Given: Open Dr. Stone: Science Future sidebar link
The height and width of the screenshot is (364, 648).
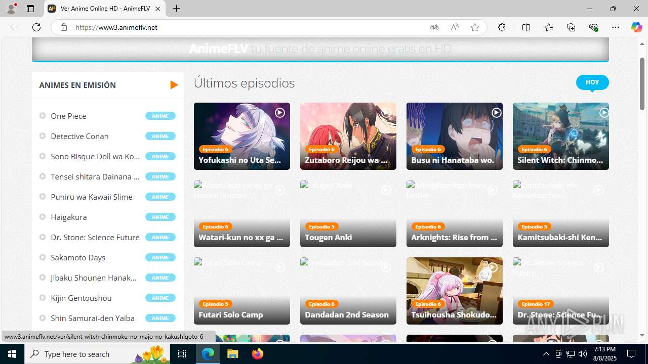Looking at the screenshot, I should coord(95,237).
